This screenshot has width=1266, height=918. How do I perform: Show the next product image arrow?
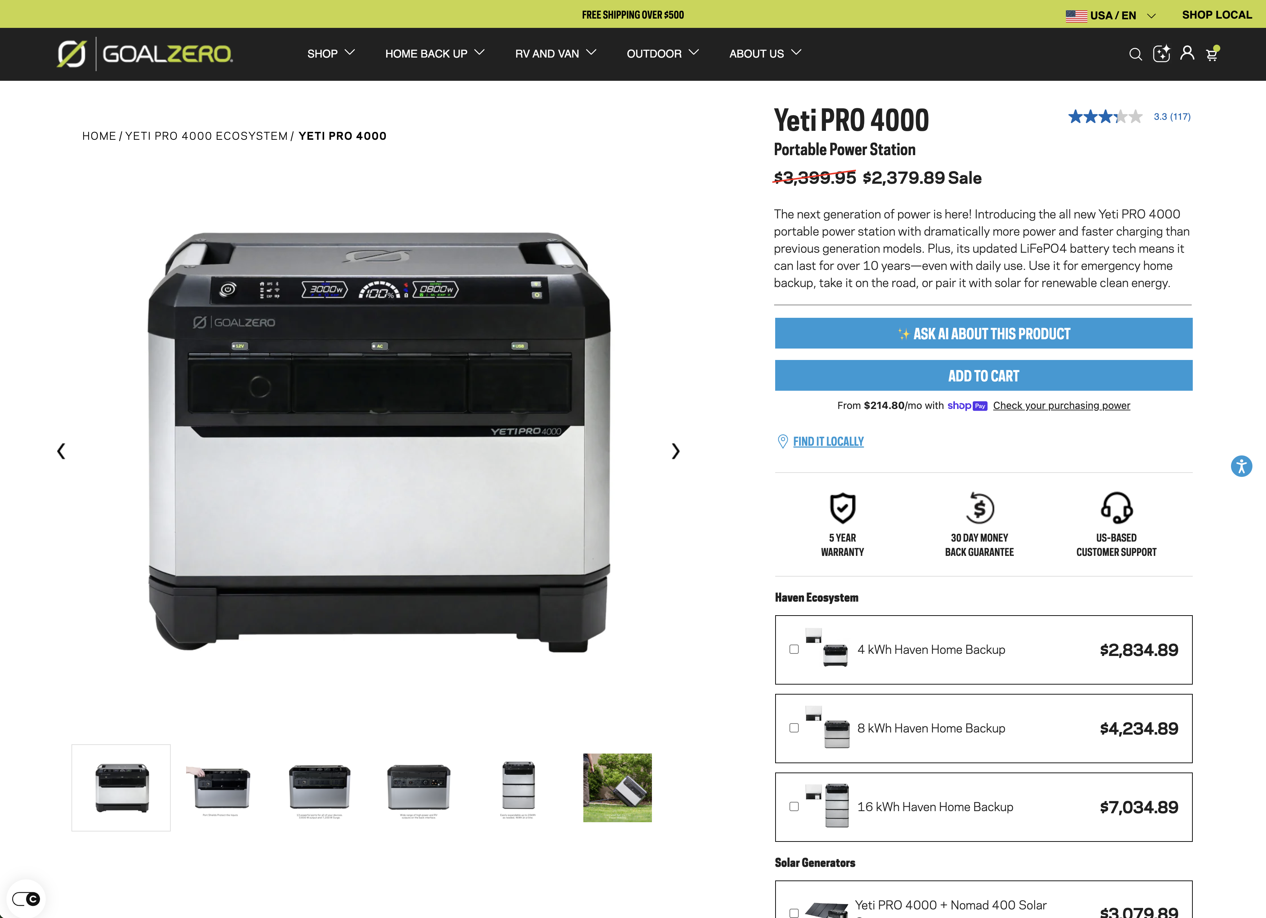click(x=676, y=451)
